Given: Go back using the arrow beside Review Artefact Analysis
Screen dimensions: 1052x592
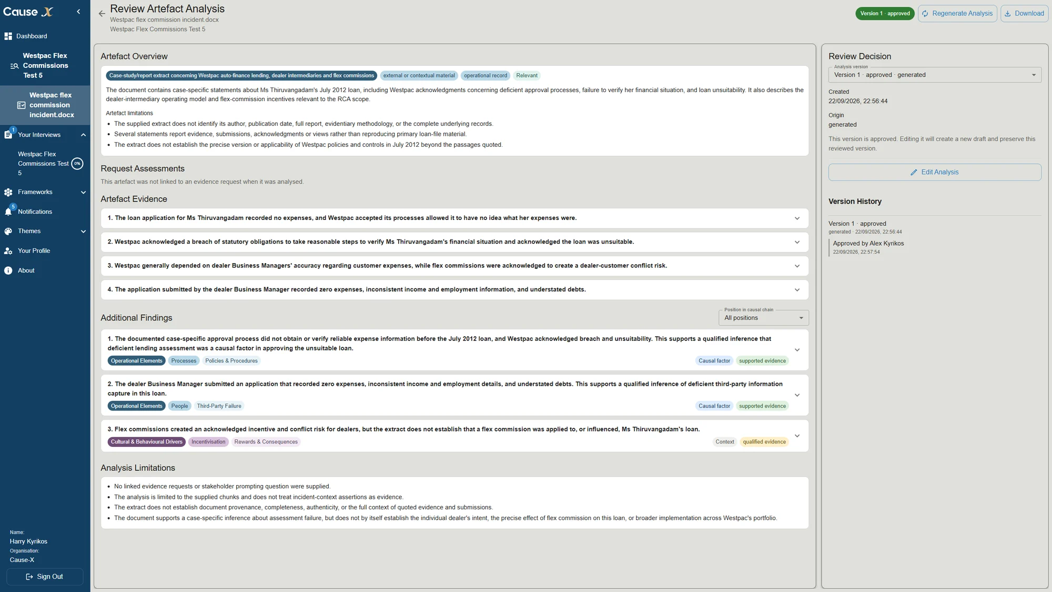Looking at the screenshot, I should [102, 14].
